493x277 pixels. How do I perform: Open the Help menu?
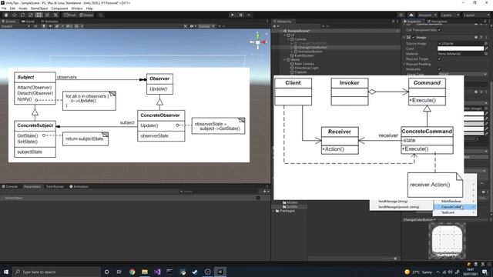89,8
